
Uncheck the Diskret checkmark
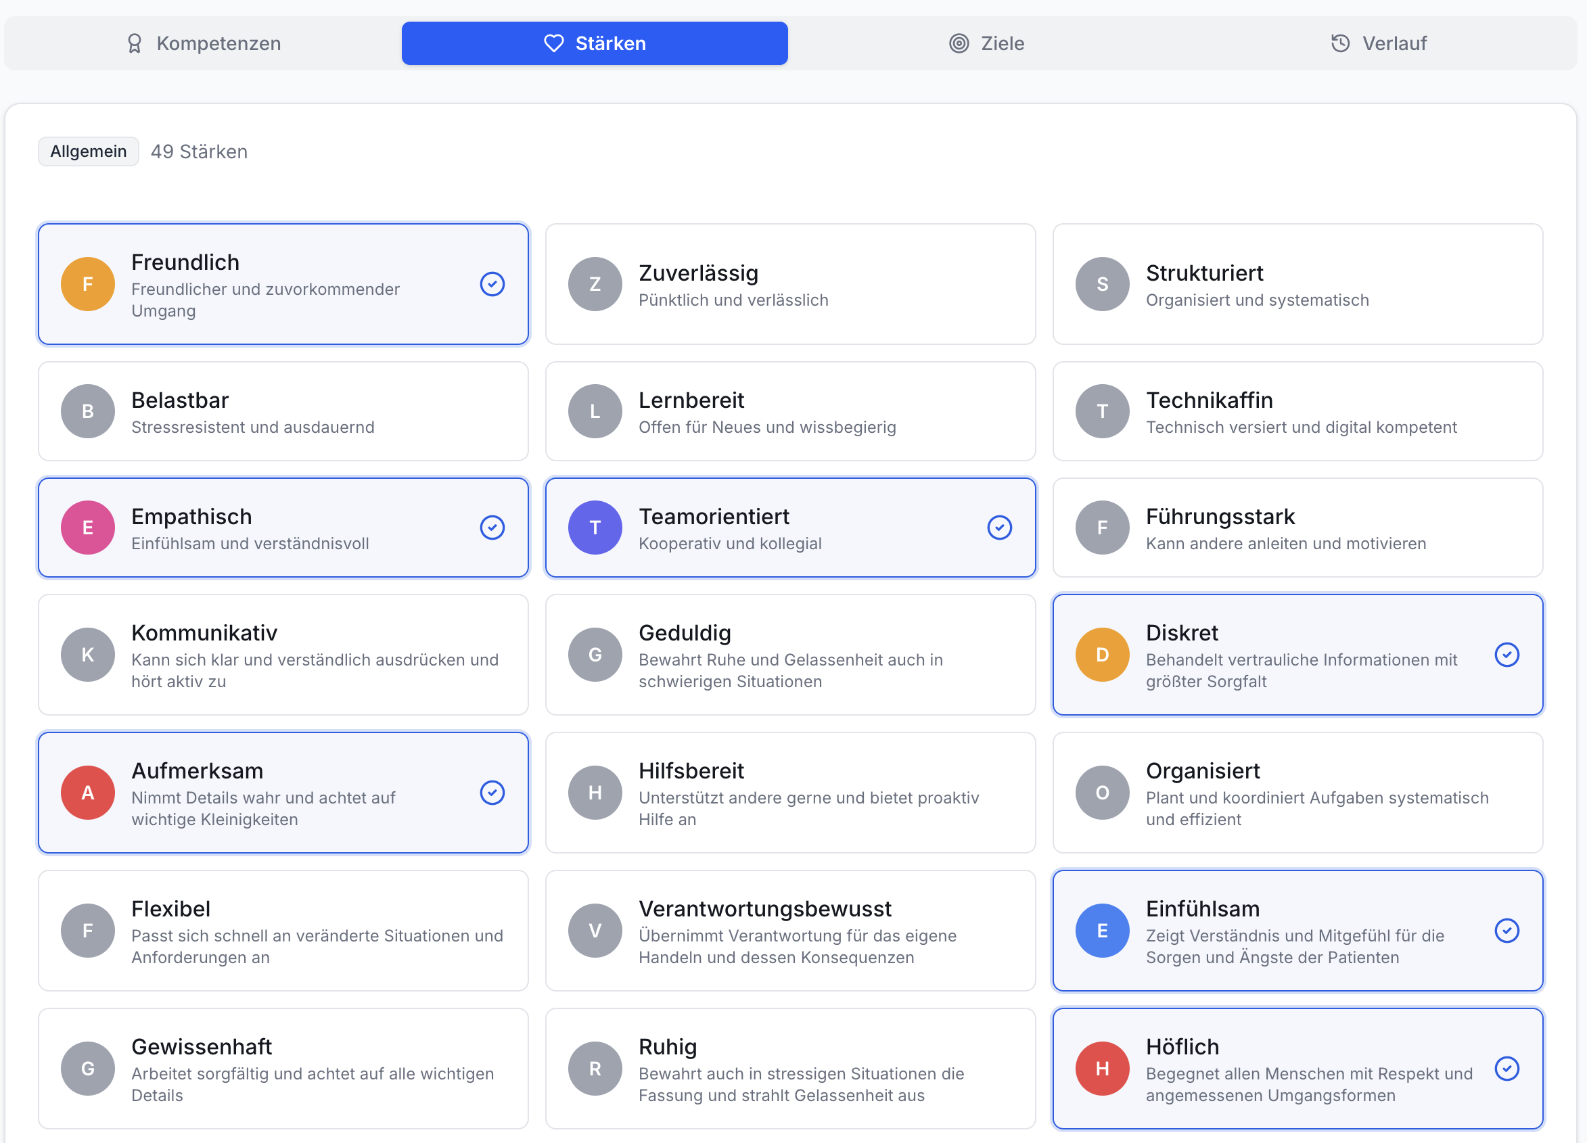point(1506,655)
